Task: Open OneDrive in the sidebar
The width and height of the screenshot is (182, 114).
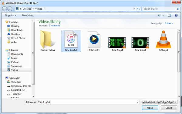Action: tap(16, 34)
